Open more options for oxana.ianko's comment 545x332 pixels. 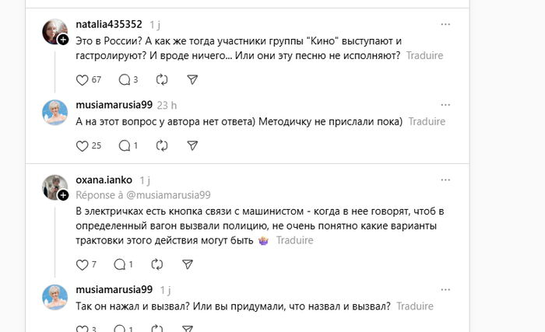coord(445,180)
